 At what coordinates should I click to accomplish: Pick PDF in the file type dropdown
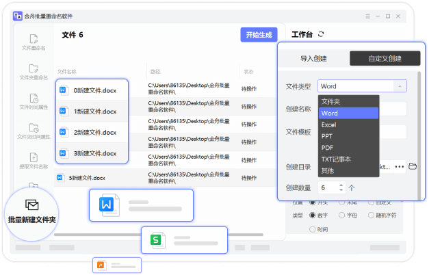[328, 147]
